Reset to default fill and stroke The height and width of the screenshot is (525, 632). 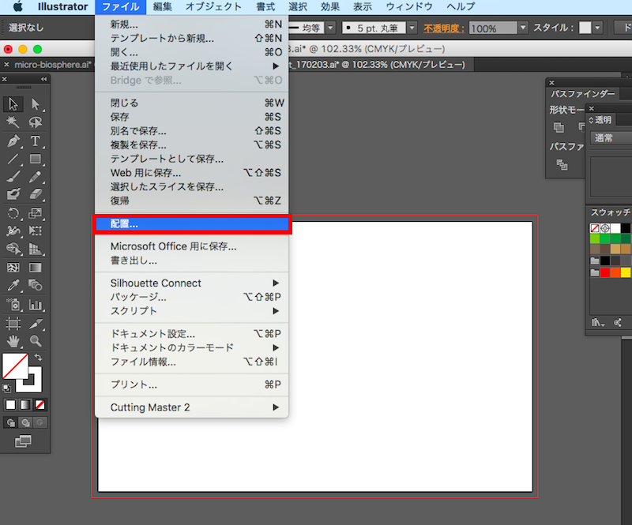point(7,388)
